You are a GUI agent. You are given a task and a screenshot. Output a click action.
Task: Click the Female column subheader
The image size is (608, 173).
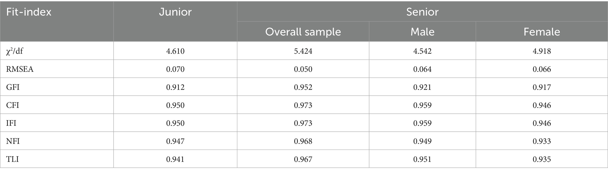tap(542, 32)
